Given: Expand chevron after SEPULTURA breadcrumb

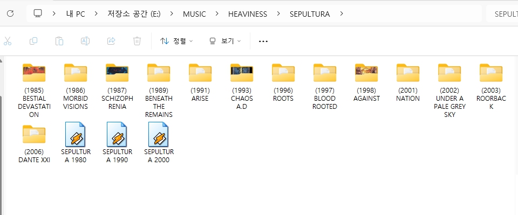Looking at the screenshot, I should (341, 13).
